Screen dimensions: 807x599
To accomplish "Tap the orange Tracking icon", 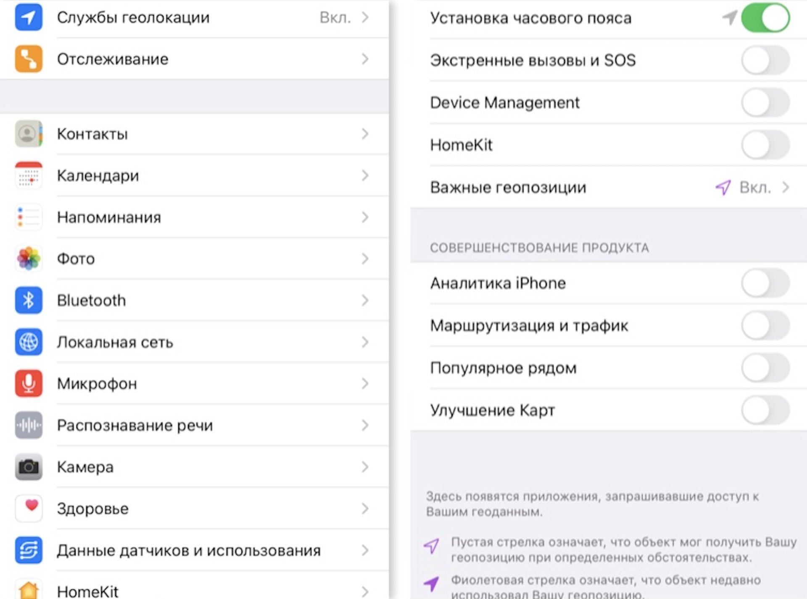I will tap(29, 59).
